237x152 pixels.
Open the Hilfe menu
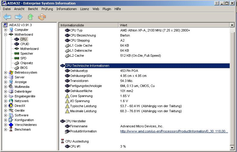[117, 9]
